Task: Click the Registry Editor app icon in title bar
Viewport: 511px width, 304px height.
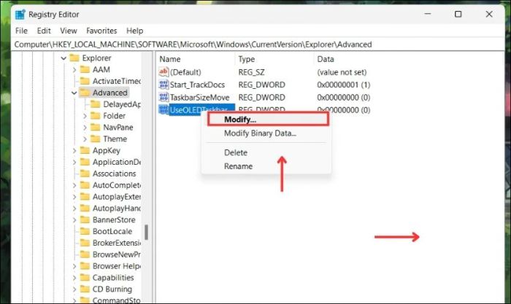Action: click(20, 15)
